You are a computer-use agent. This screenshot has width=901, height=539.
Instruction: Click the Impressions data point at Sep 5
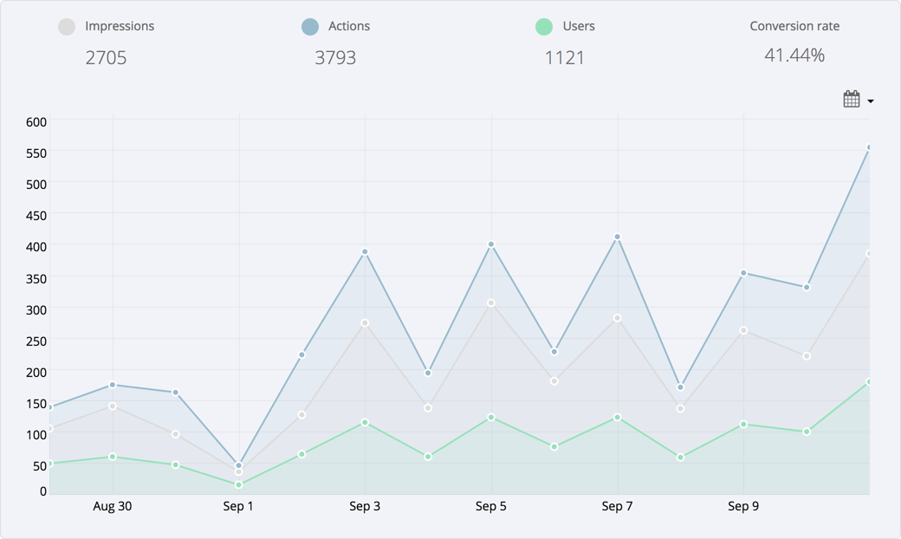pos(491,303)
